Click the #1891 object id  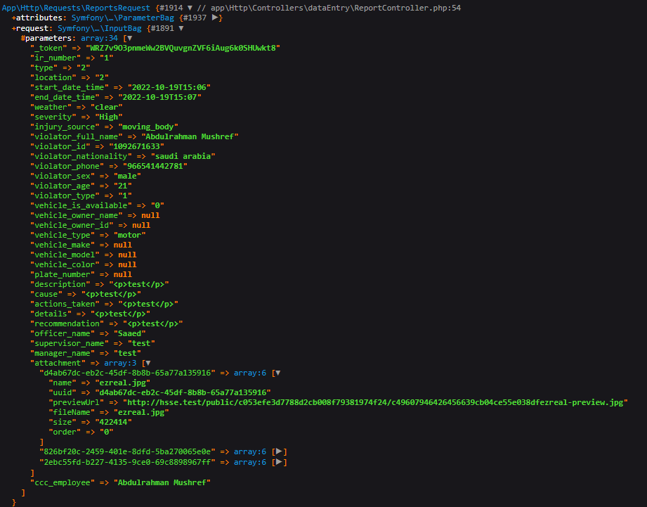point(162,28)
